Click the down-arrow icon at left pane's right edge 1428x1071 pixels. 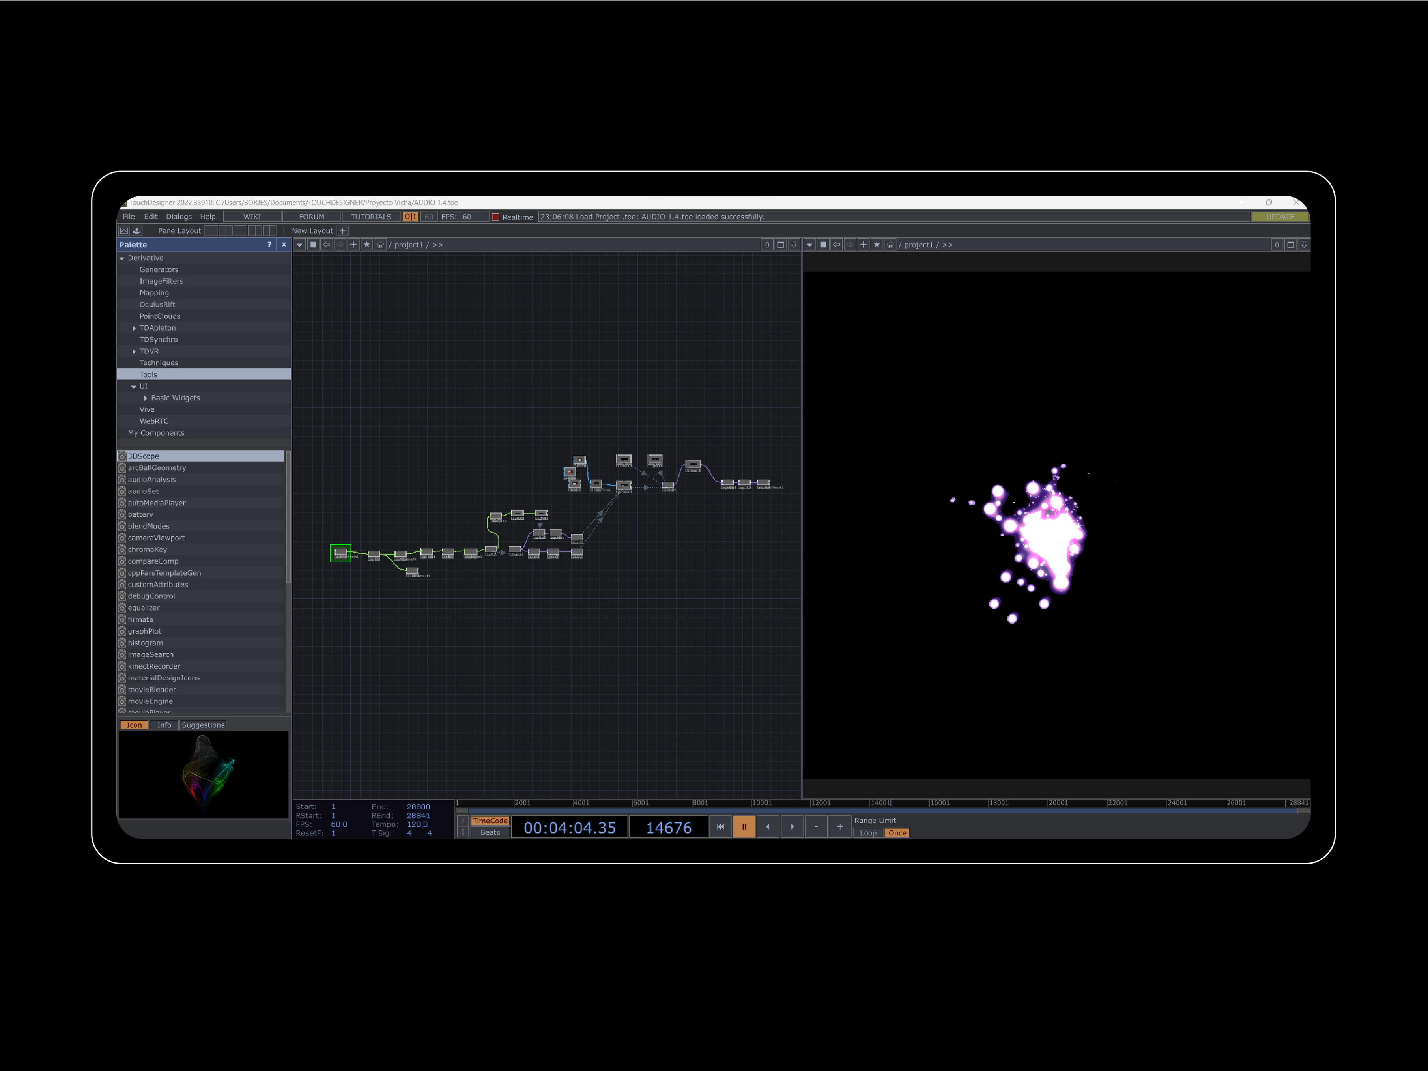point(794,245)
